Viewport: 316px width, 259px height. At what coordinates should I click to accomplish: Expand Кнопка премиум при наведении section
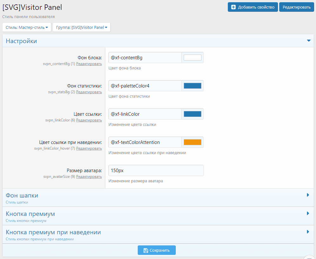(308, 232)
